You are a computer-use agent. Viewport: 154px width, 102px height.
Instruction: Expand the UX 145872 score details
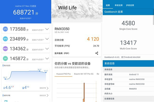coord(47,59)
